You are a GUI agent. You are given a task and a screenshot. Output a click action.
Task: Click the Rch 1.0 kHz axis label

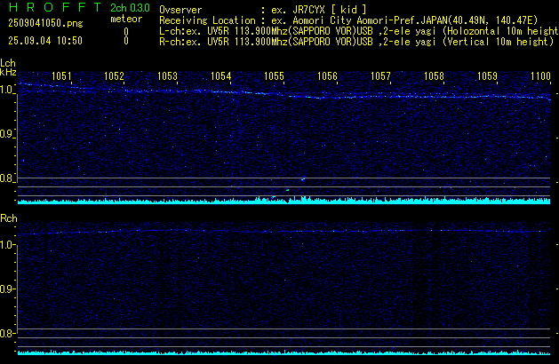click(x=7, y=245)
